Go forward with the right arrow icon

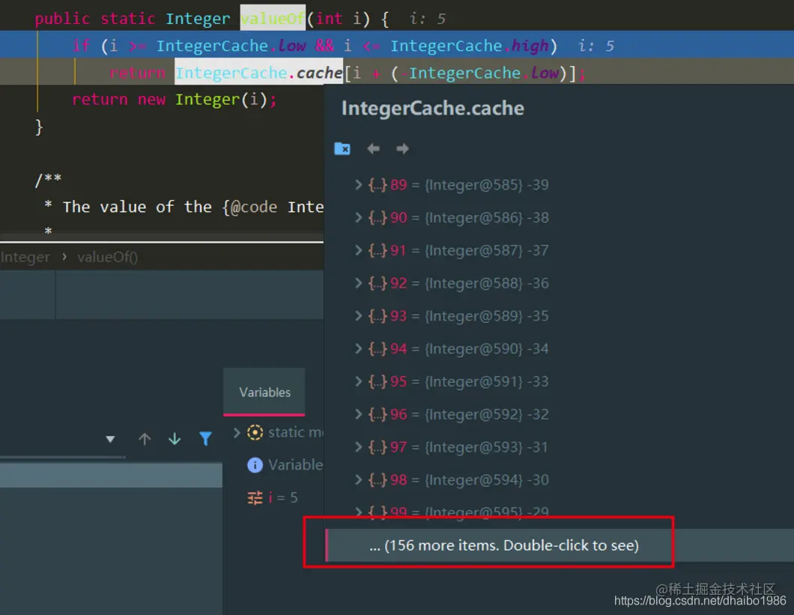402,149
